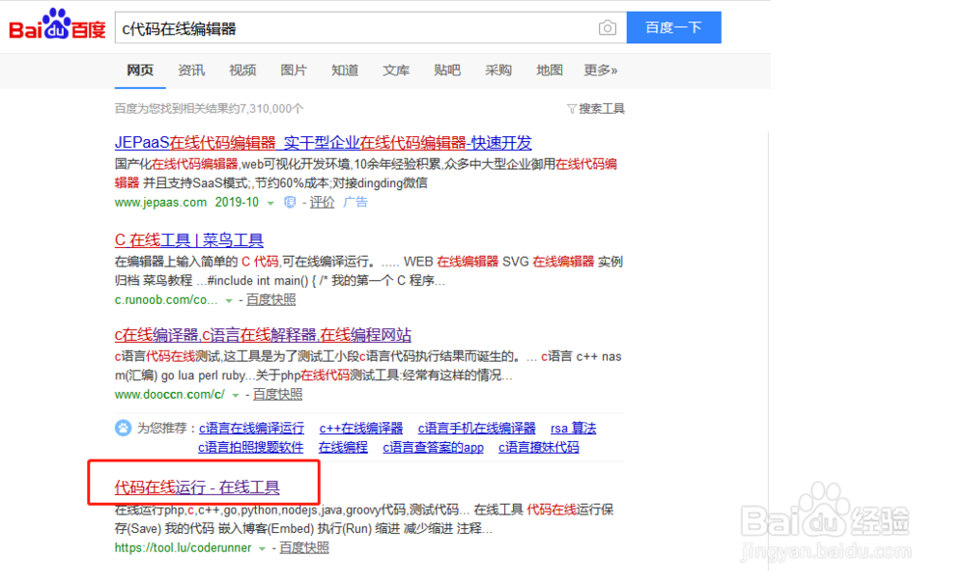Expand dropdown arrow beside tool.lu/coderunner
This screenshot has width=966, height=585.
[262, 548]
